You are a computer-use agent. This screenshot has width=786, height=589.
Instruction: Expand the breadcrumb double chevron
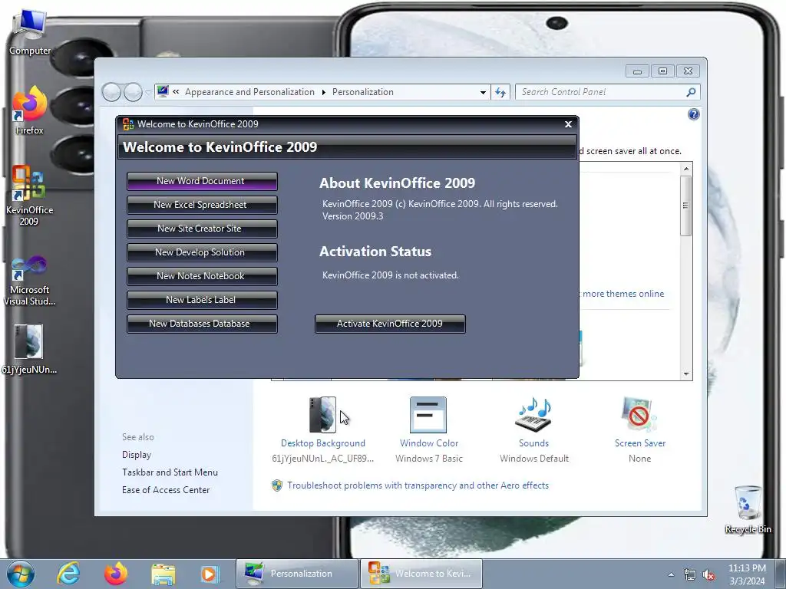(176, 92)
